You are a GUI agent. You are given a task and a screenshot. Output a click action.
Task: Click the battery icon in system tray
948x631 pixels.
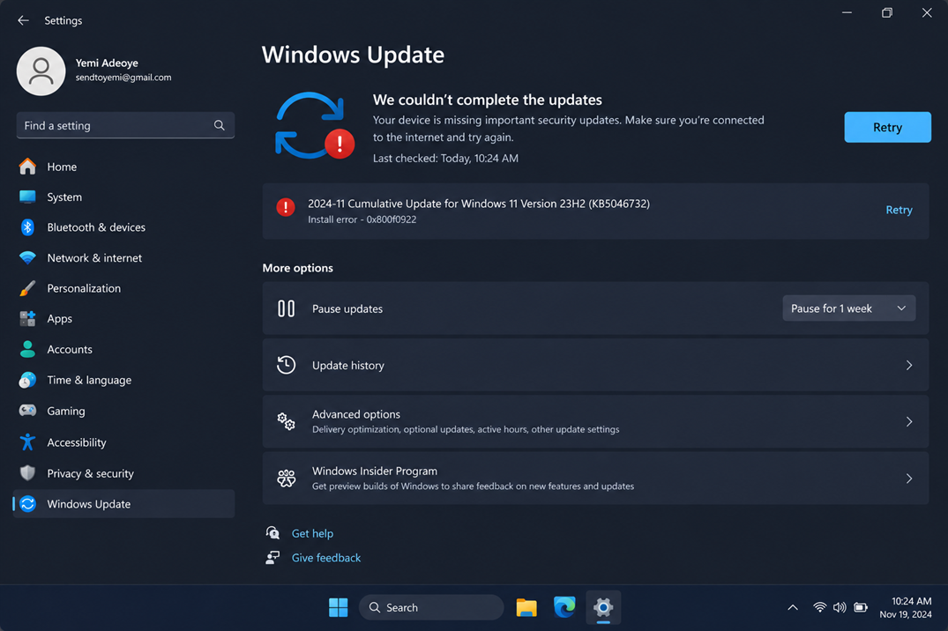[861, 607]
